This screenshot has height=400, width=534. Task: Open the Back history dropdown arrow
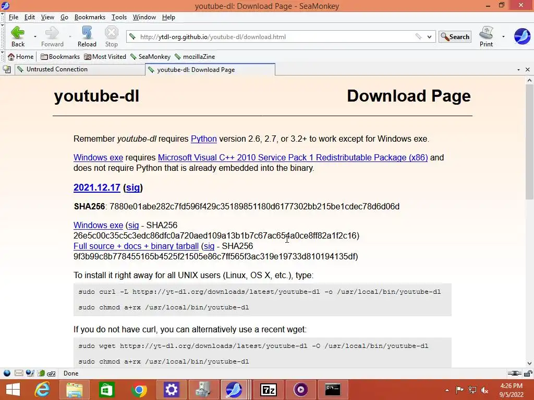tap(35, 36)
